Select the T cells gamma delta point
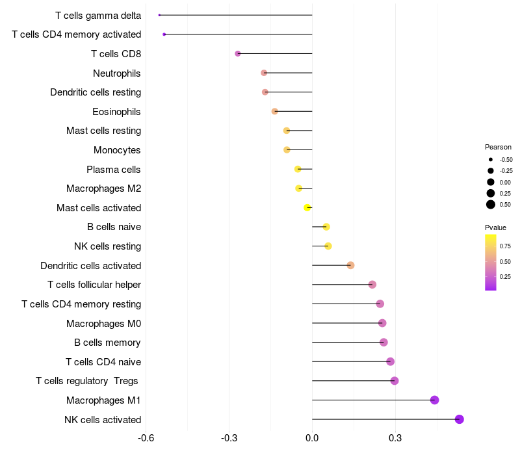The width and height of the screenshot is (520, 455). (x=159, y=15)
